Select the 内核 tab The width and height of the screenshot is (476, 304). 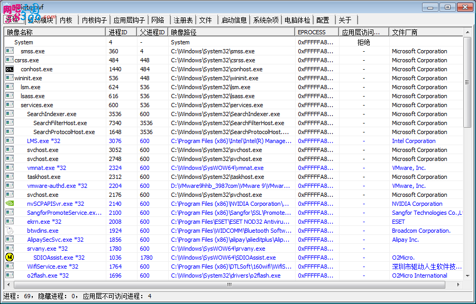coord(66,20)
